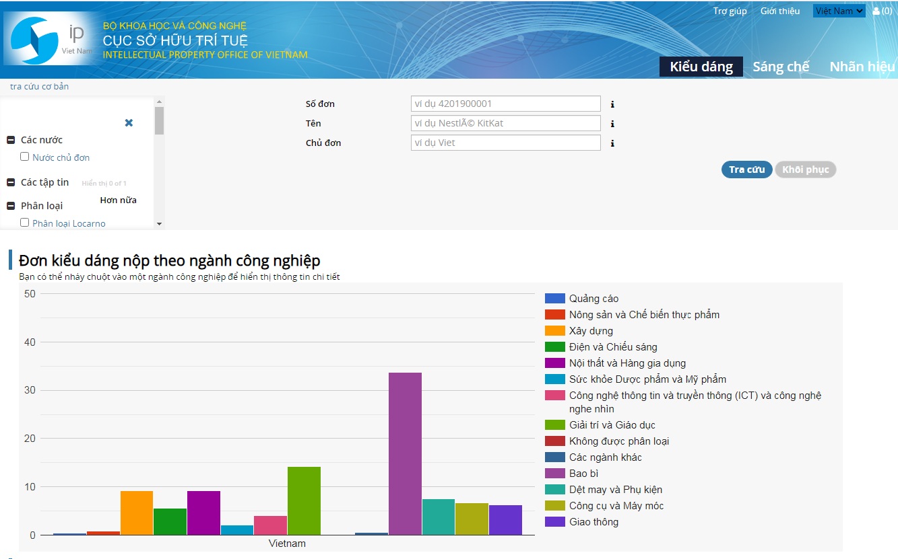The width and height of the screenshot is (898, 559).
Task: Click the info icon beside Chủ đơn
Action: tap(612, 143)
